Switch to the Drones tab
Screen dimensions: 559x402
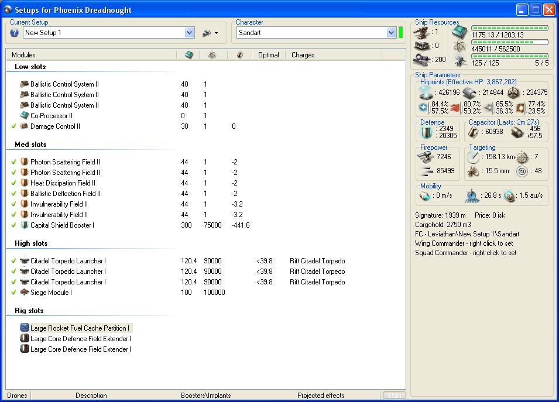pyautogui.click(x=17, y=396)
